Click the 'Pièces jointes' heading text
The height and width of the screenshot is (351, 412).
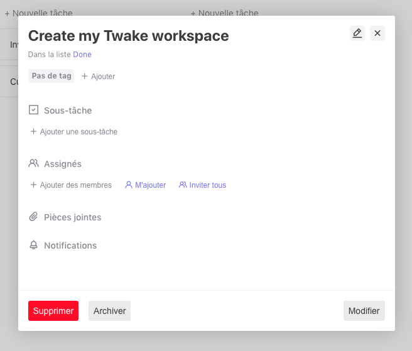(72, 217)
